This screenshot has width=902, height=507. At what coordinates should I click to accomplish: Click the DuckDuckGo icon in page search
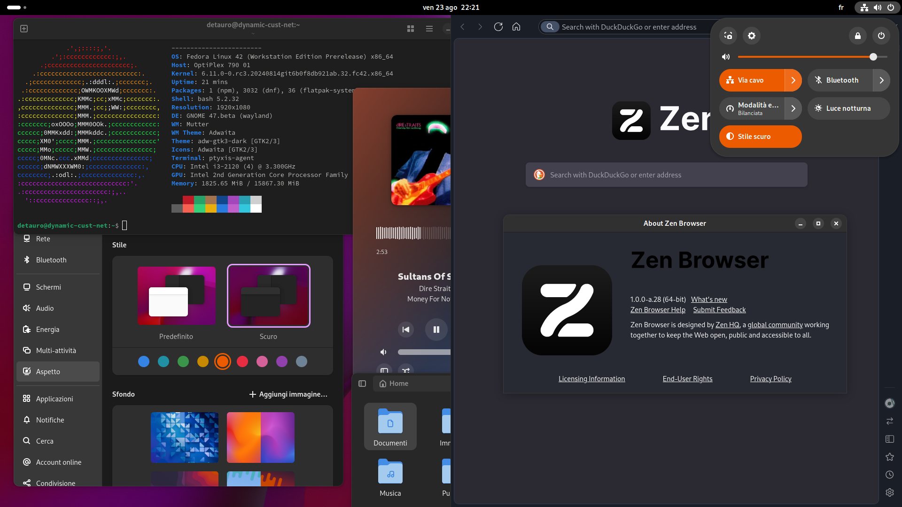tap(539, 175)
